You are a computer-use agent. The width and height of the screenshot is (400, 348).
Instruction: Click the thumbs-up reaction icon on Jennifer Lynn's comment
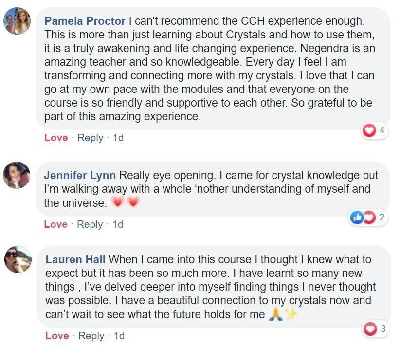pyautogui.click(x=356, y=218)
